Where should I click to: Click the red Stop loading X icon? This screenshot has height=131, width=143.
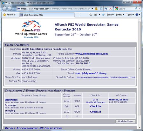click(x=110, y=9)
